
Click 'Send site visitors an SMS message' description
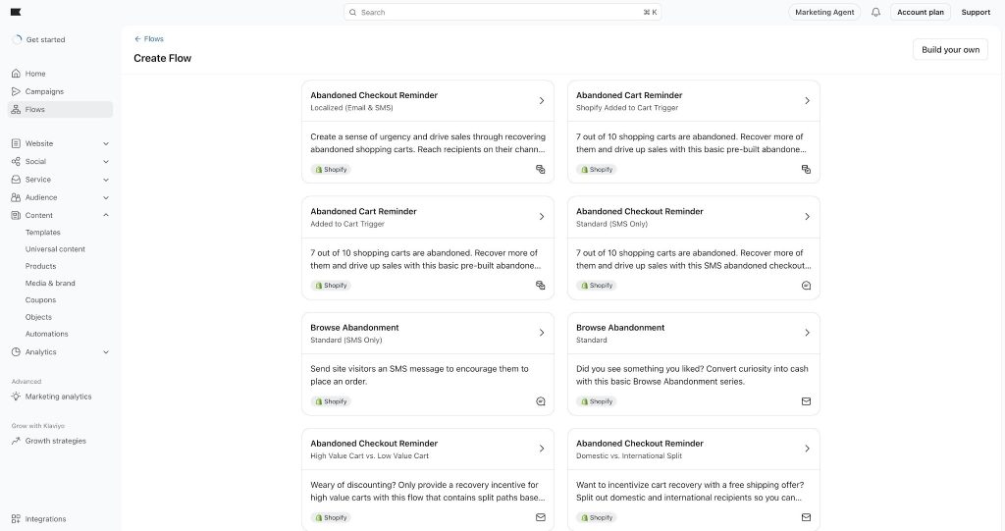tap(420, 375)
